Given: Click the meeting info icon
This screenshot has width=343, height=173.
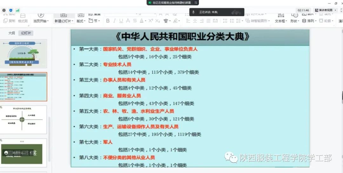Looking at the screenshot, I should tap(4, 10).
